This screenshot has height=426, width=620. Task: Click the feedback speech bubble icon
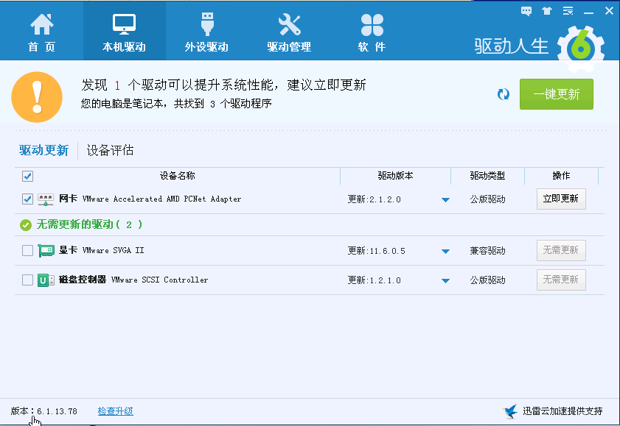(x=526, y=11)
